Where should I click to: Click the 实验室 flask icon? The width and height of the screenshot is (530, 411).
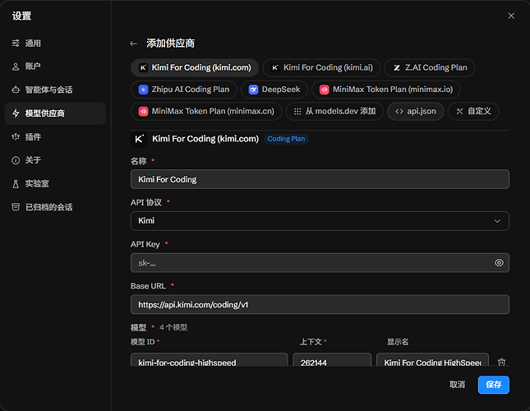pyautogui.click(x=16, y=184)
